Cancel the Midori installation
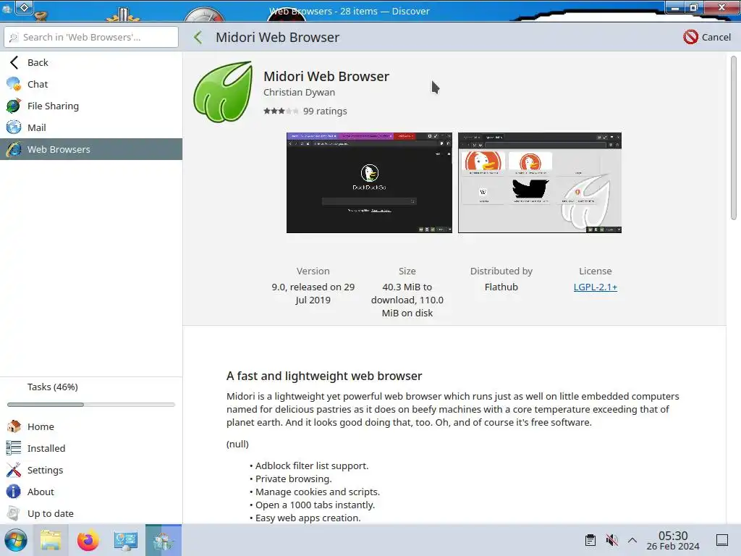This screenshot has height=556, width=741. (707, 37)
